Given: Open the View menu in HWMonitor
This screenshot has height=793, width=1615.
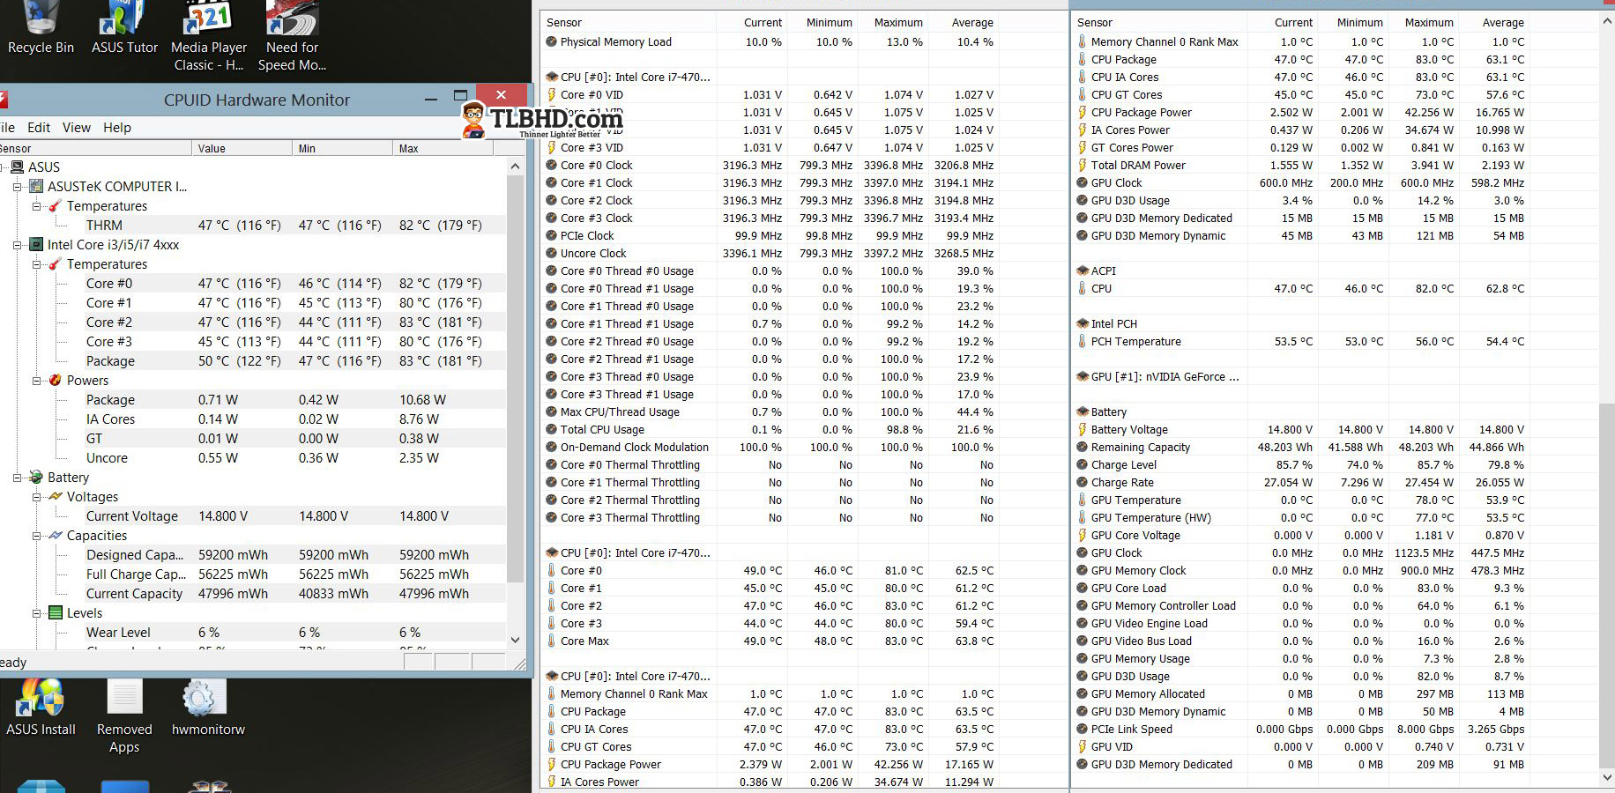Looking at the screenshot, I should tap(77, 127).
